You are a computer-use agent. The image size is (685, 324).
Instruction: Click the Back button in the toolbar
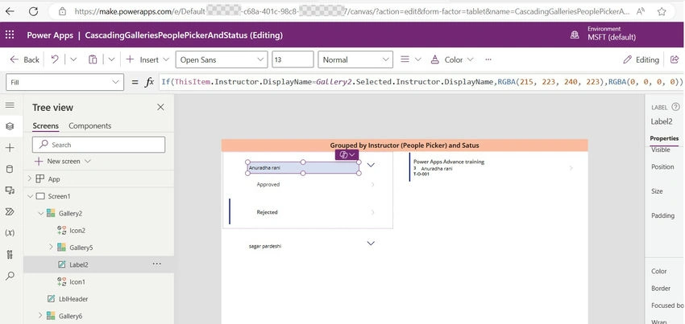pos(24,59)
